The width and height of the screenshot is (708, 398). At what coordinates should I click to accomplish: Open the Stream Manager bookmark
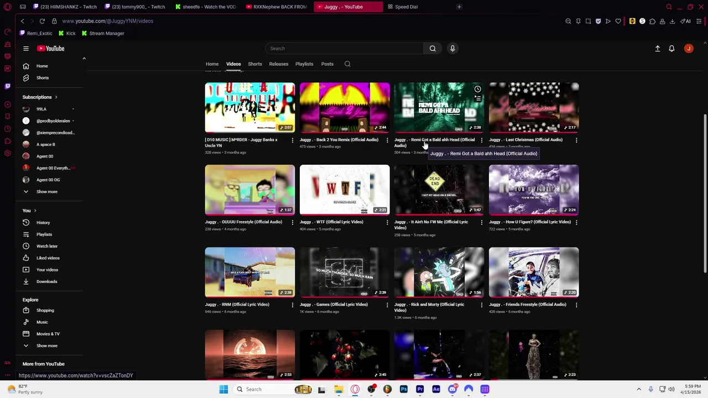[x=103, y=33]
